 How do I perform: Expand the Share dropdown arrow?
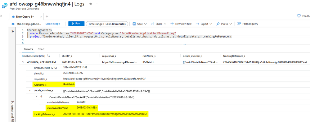165,24
